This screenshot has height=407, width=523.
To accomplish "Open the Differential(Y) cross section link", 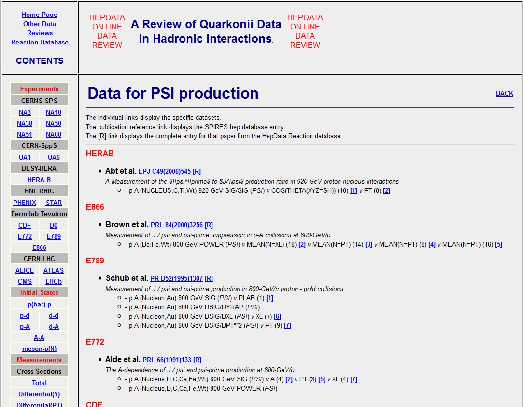I will tap(39, 394).
